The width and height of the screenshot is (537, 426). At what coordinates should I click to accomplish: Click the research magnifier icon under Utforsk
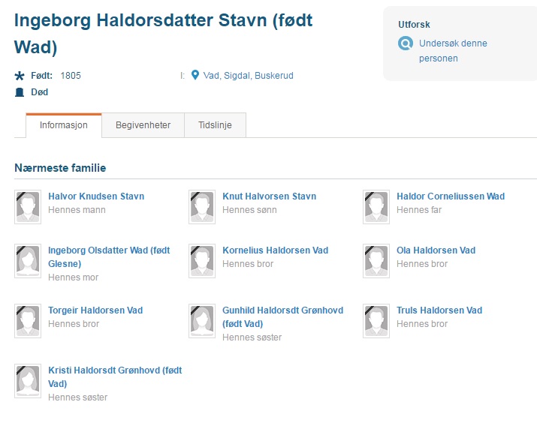click(406, 43)
